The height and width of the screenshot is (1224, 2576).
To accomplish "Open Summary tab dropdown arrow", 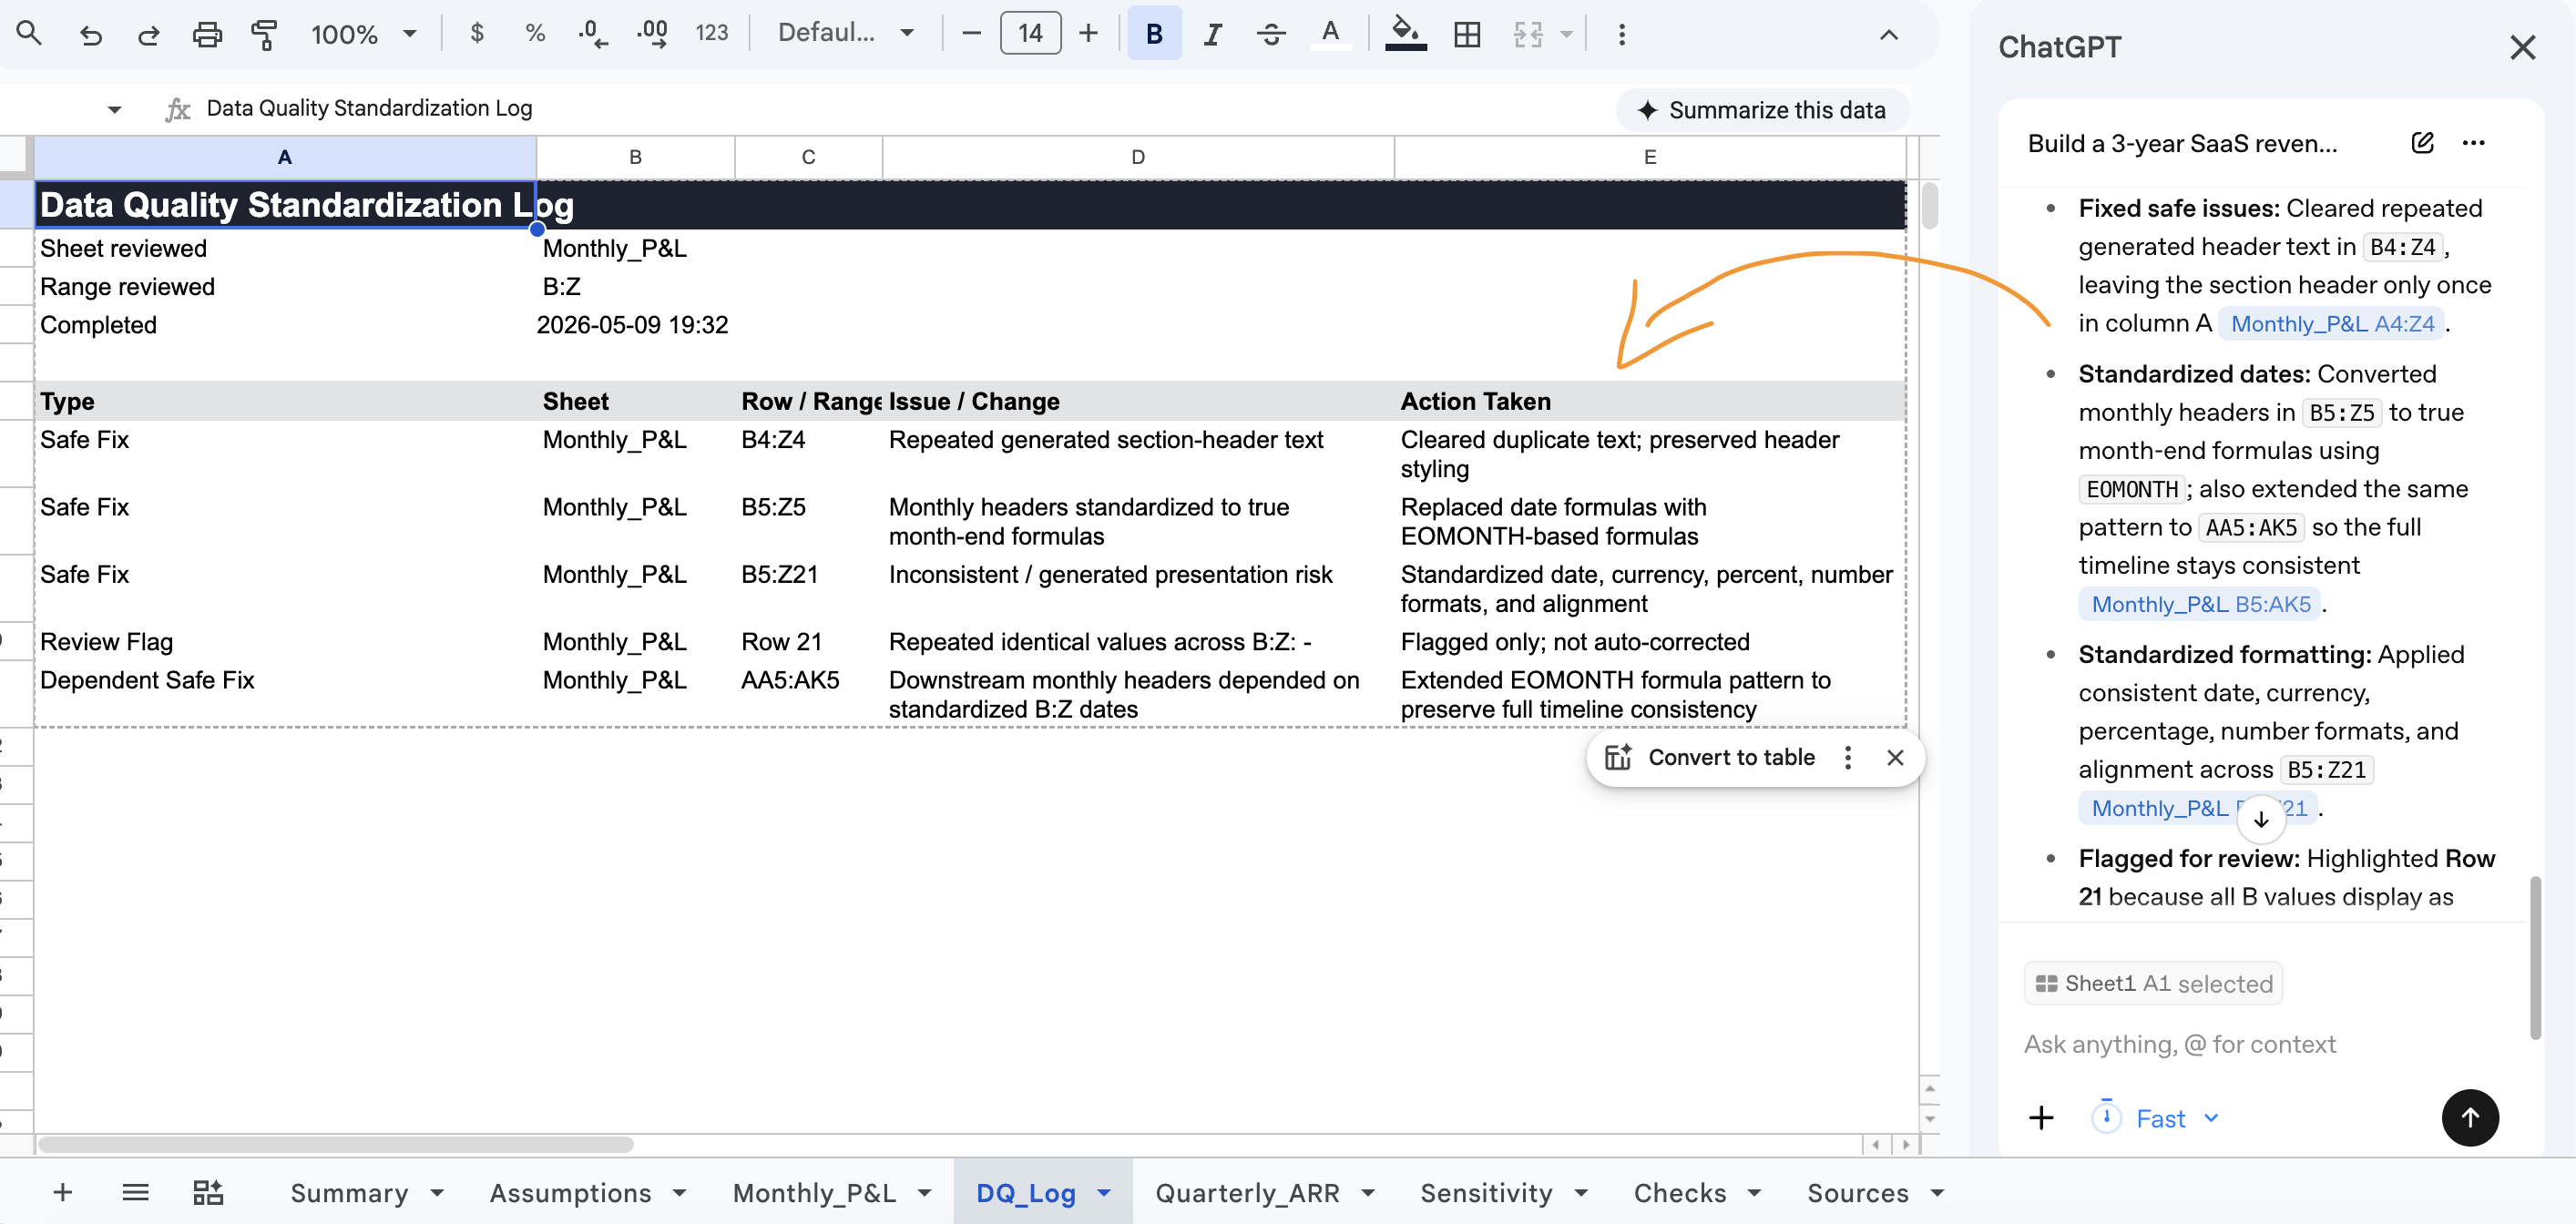I will tap(437, 1193).
